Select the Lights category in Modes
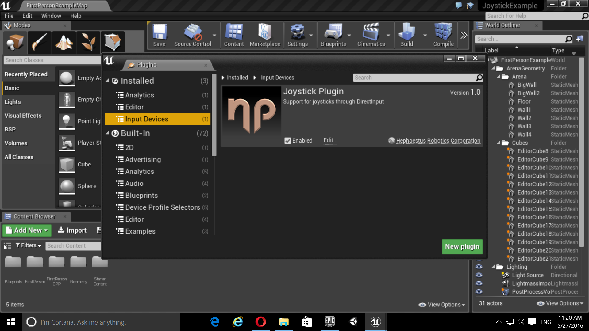589x331 pixels. 28,102
